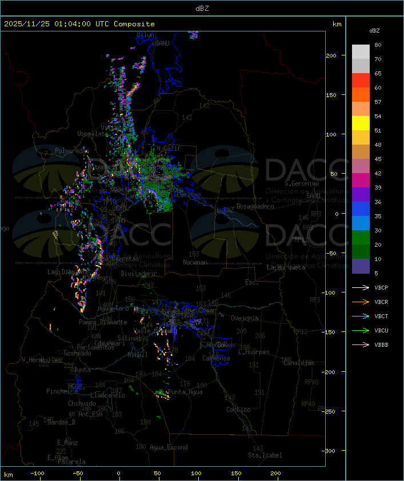
Task: Click the -100 tick on the horizontal axis
Action: coord(37,474)
